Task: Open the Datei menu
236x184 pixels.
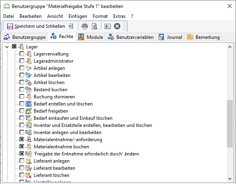Action: click(9, 16)
